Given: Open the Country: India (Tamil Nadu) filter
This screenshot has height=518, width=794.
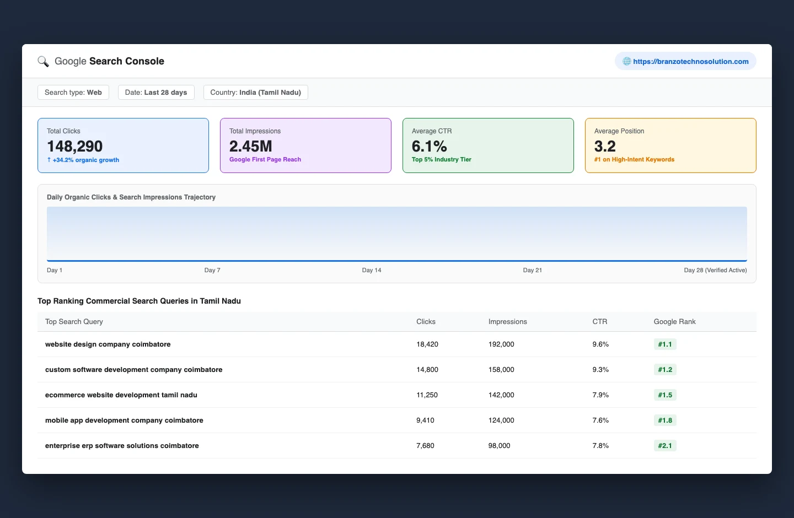Looking at the screenshot, I should point(256,92).
